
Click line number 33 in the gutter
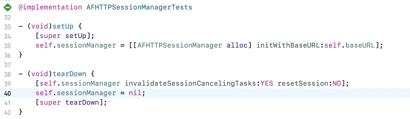pos(7,27)
